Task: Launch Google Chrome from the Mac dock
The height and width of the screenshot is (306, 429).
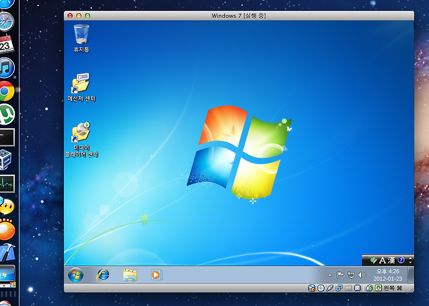Action: [x=6, y=91]
